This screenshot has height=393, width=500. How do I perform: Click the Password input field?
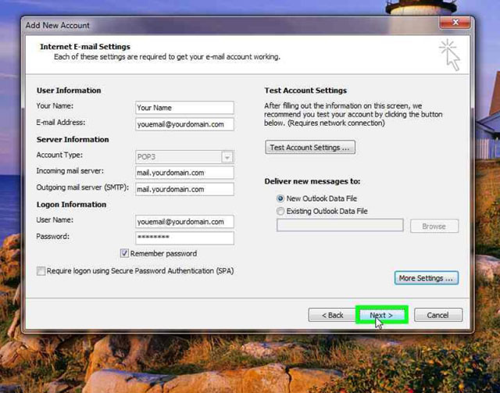click(x=184, y=238)
